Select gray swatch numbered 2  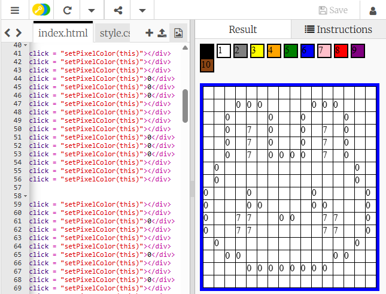point(240,51)
